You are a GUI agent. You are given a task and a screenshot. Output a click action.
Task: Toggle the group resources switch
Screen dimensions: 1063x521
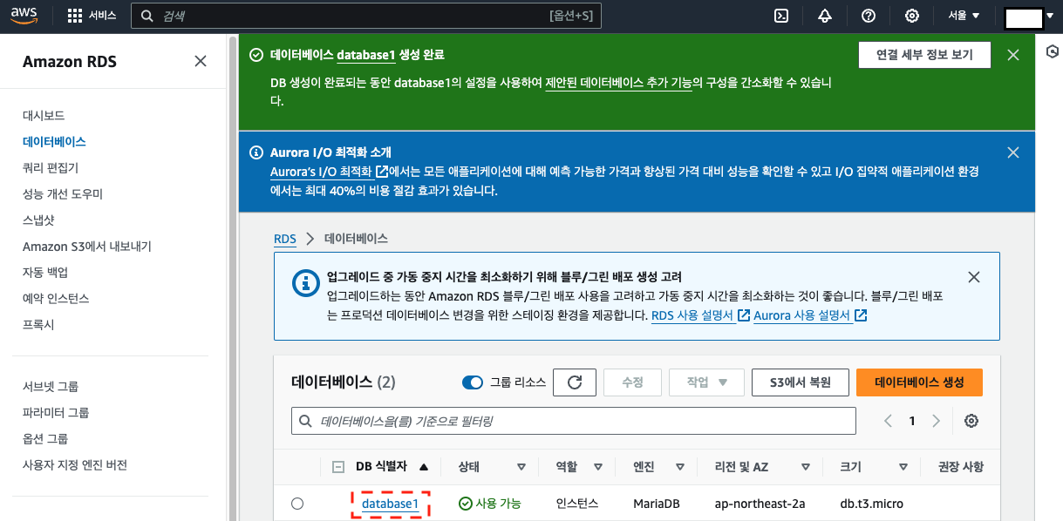[x=473, y=382]
